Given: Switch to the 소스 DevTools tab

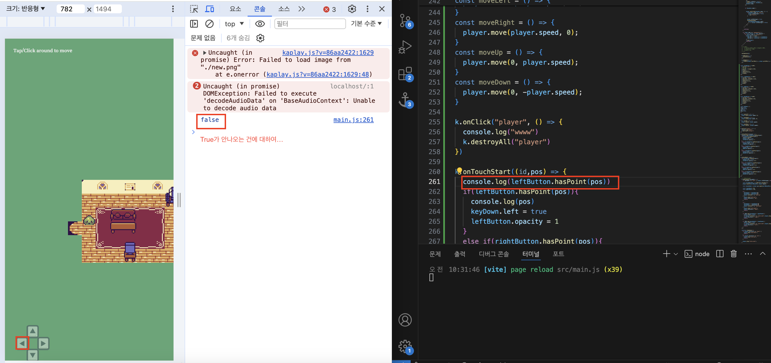Looking at the screenshot, I should click(284, 9).
